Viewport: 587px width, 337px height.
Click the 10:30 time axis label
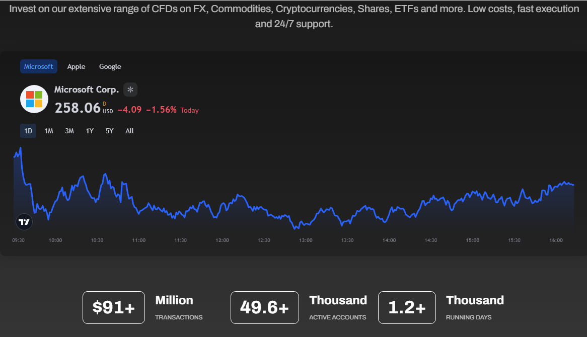pos(97,240)
